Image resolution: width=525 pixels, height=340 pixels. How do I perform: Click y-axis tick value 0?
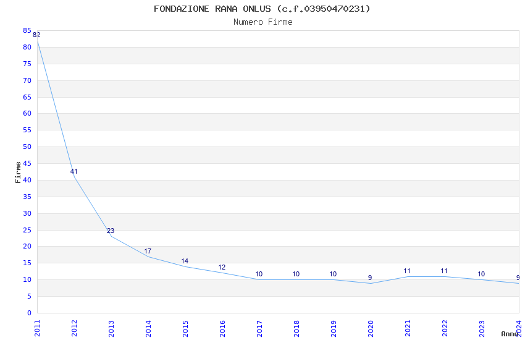click(30, 313)
